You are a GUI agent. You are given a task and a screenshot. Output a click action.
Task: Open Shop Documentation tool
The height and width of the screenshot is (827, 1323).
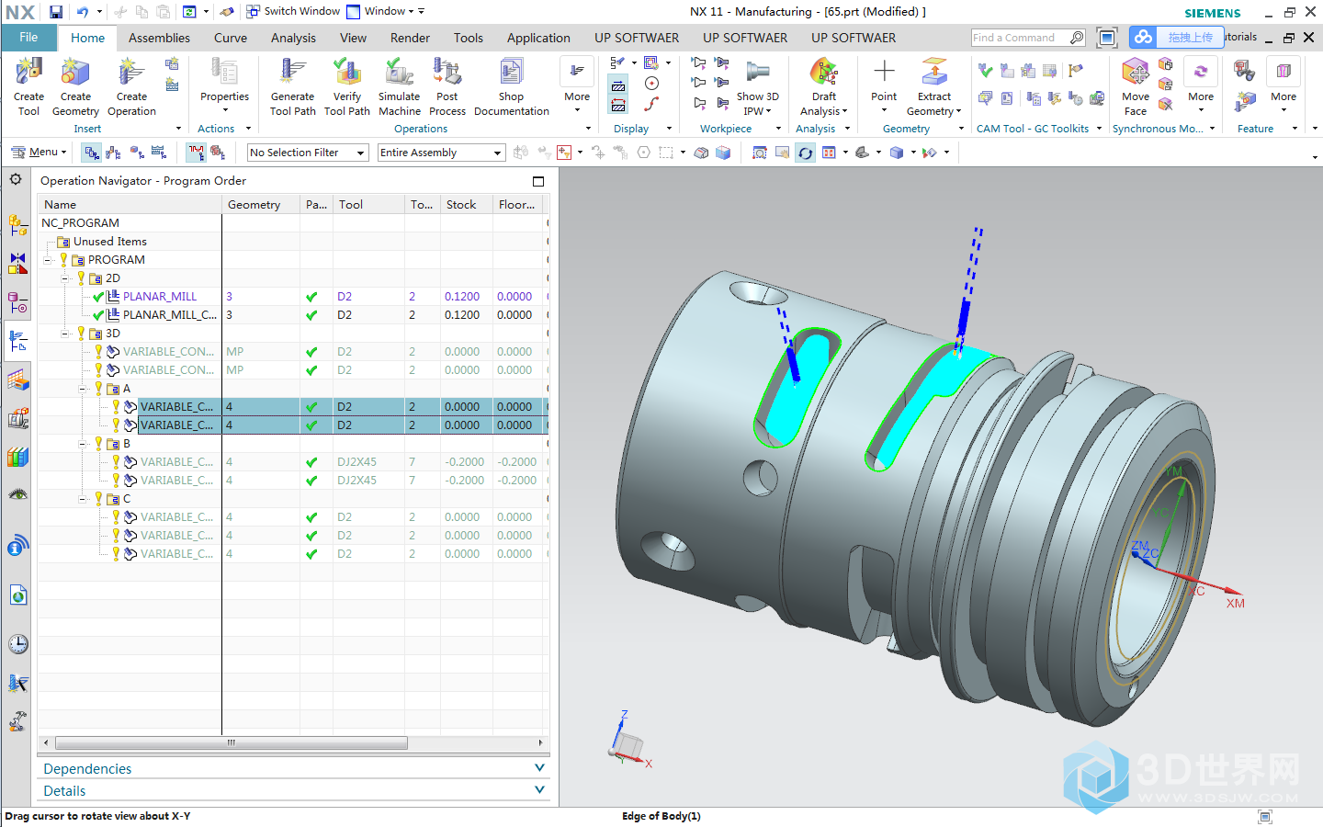(511, 86)
